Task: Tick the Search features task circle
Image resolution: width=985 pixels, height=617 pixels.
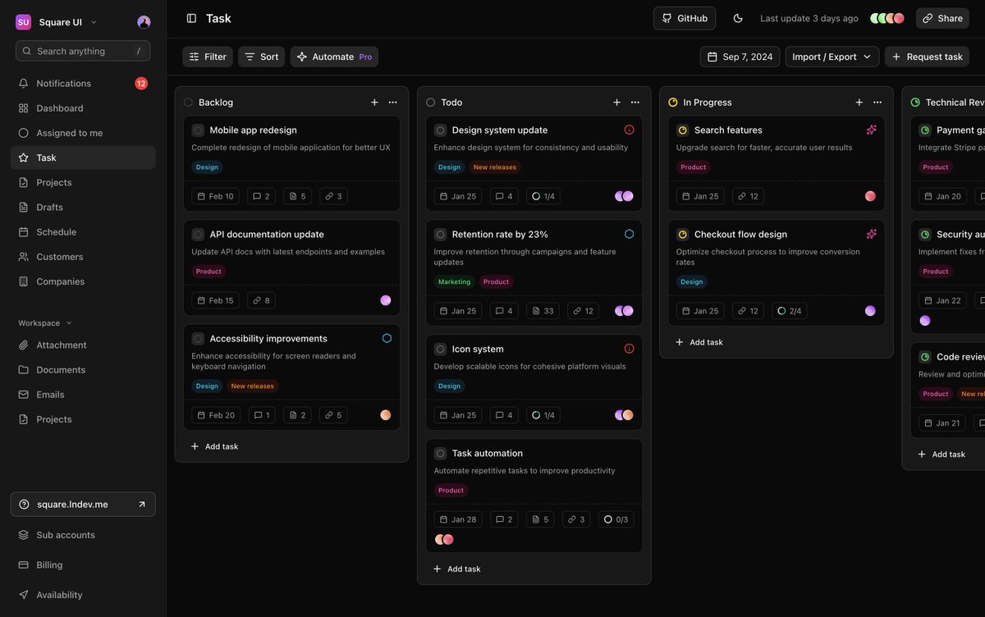Action: pos(681,129)
